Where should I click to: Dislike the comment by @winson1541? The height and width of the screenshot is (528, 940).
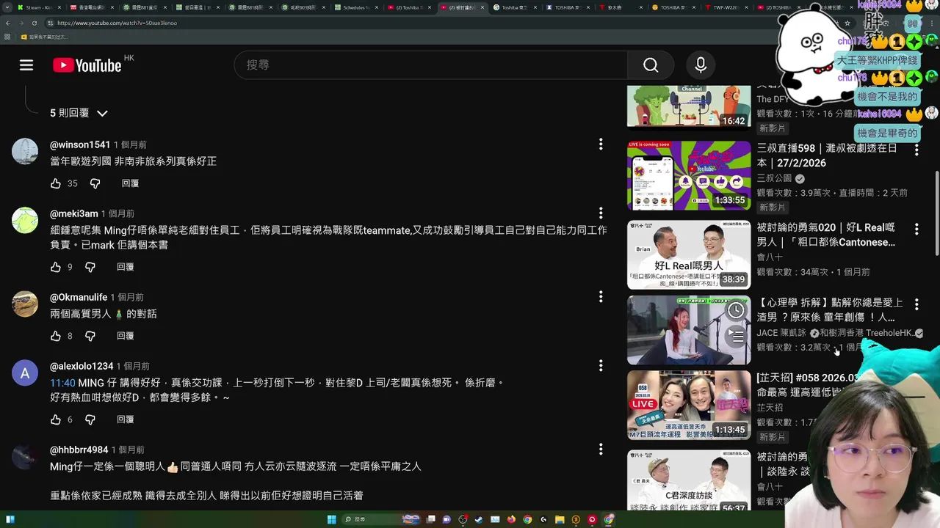coord(95,183)
